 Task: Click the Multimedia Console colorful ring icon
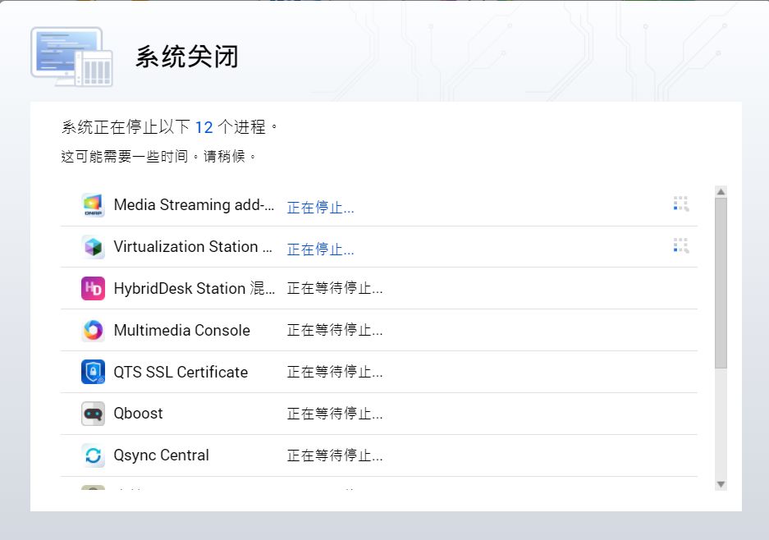coord(94,331)
